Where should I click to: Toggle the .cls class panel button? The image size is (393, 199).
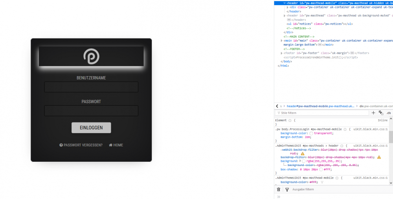(389, 113)
